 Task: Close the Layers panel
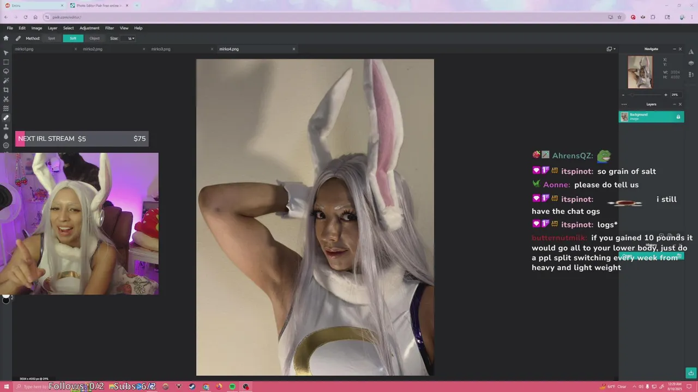680,104
